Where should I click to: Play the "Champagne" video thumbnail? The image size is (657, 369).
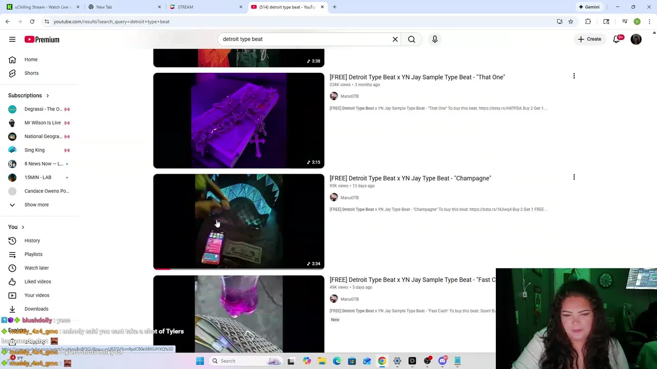[239, 222]
